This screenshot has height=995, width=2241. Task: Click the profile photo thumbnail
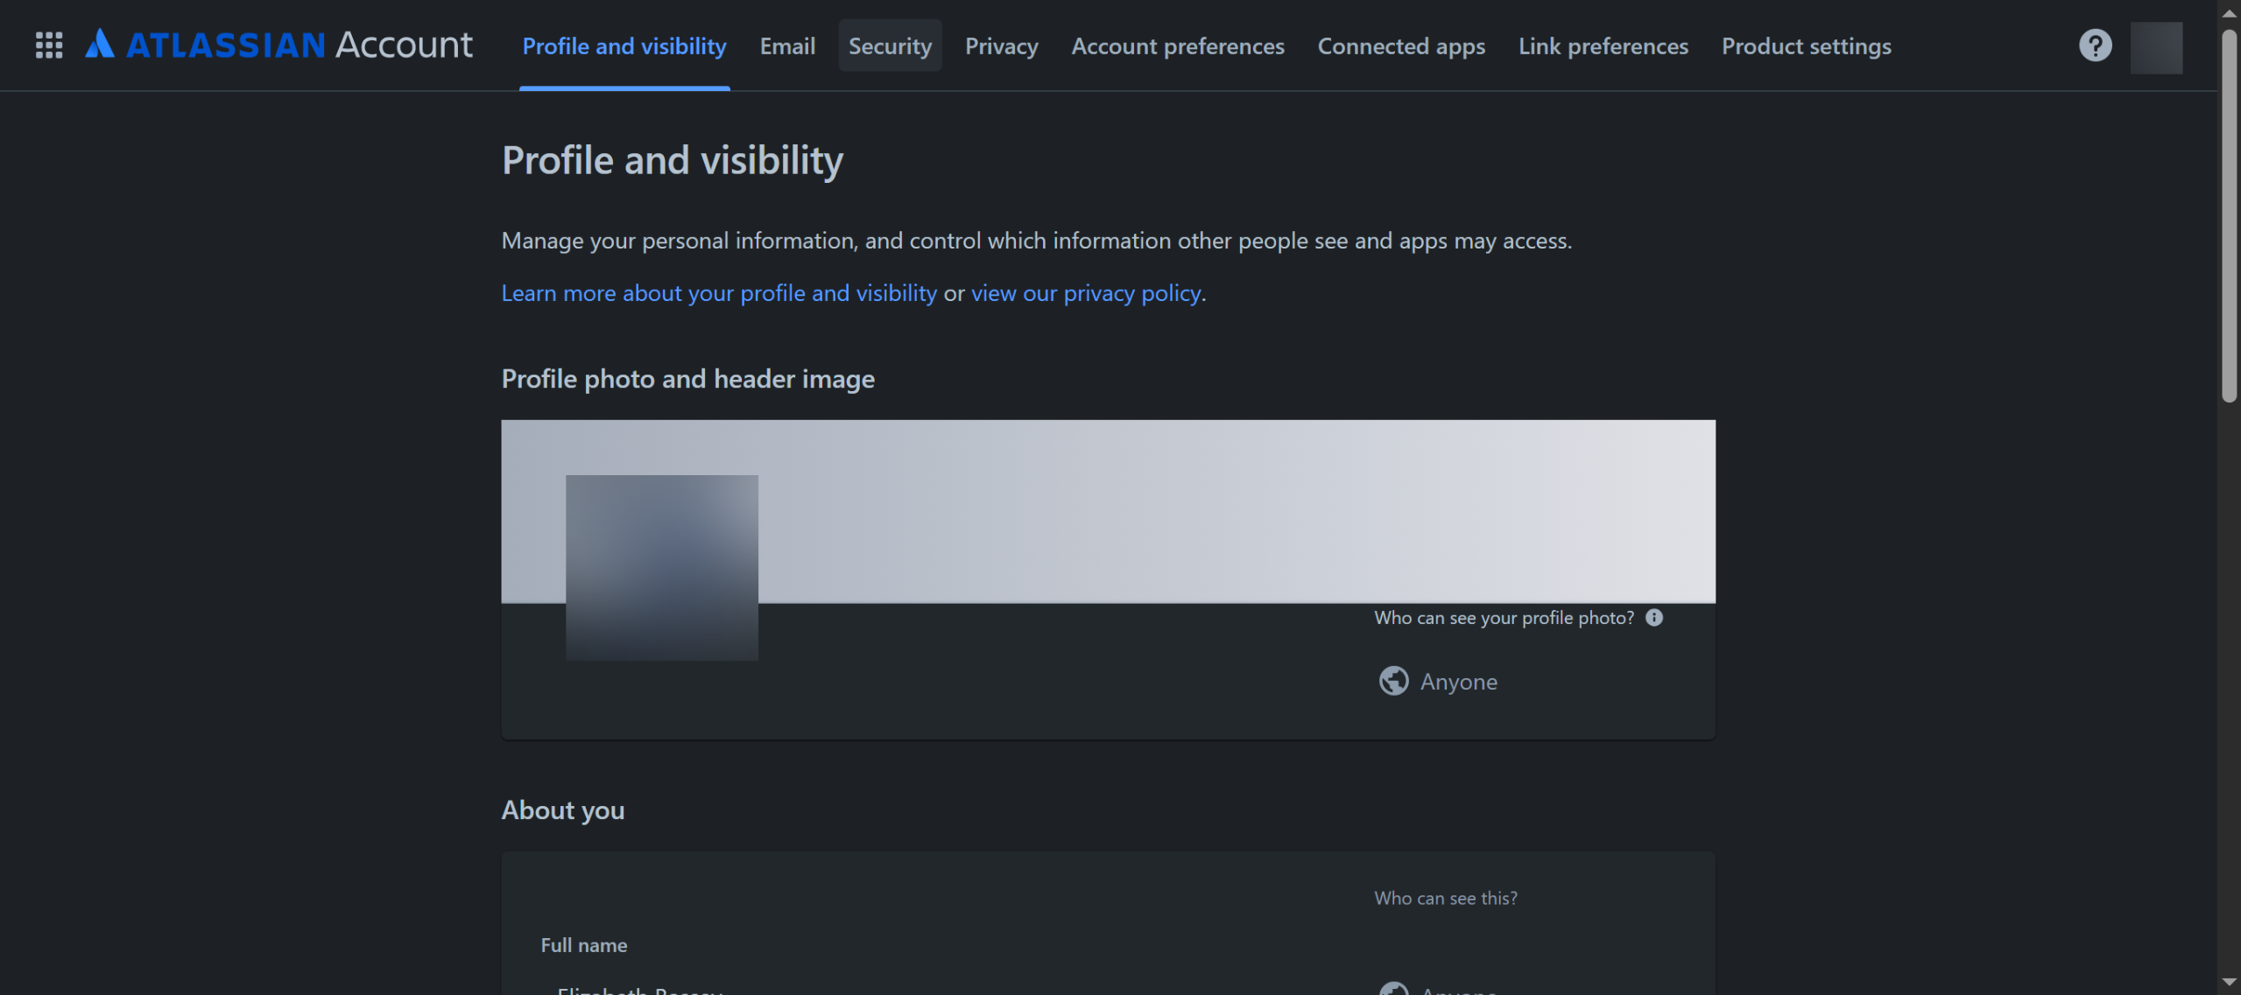point(661,567)
